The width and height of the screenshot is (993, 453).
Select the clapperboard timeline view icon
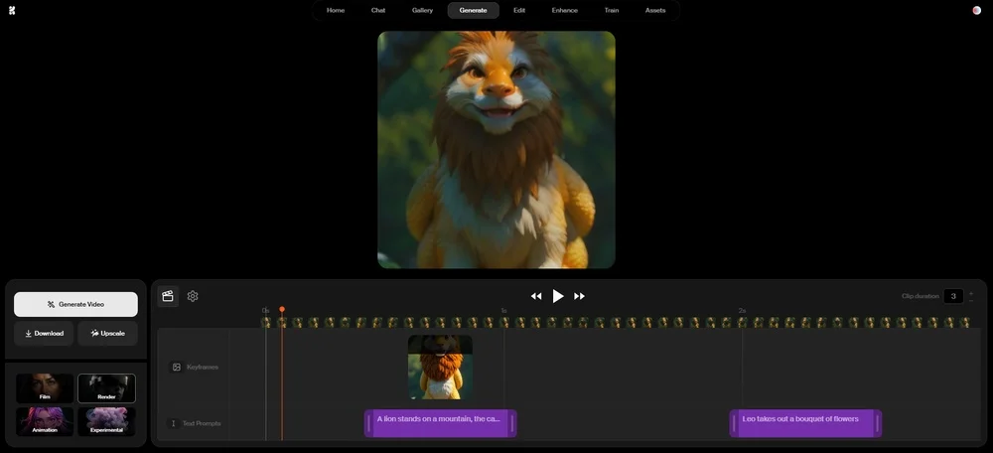pyautogui.click(x=168, y=296)
